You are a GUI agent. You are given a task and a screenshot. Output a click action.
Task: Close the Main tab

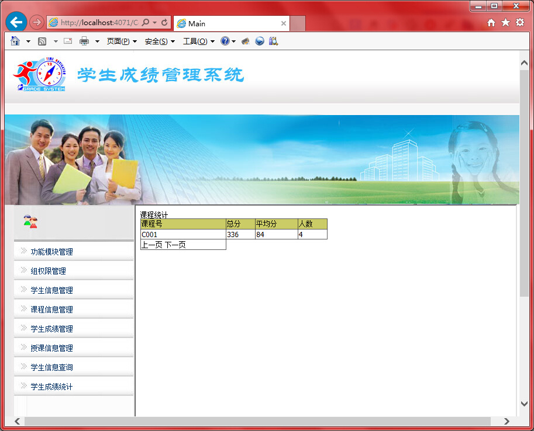[x=283, y=23]
